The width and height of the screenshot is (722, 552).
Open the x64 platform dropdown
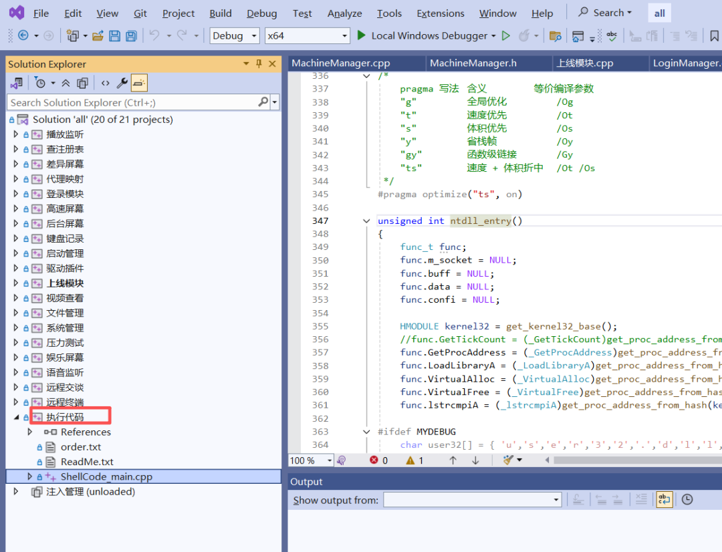coord(308,36)
